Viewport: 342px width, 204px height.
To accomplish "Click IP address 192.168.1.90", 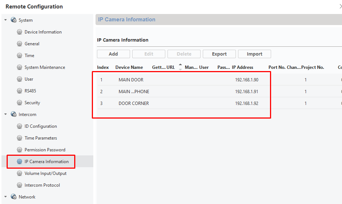I will click(246, 80).
